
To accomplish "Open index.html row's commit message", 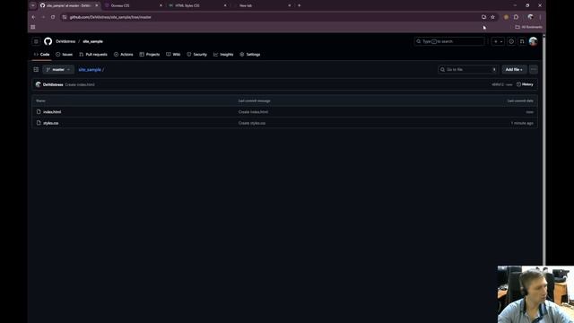I will 253,111.
